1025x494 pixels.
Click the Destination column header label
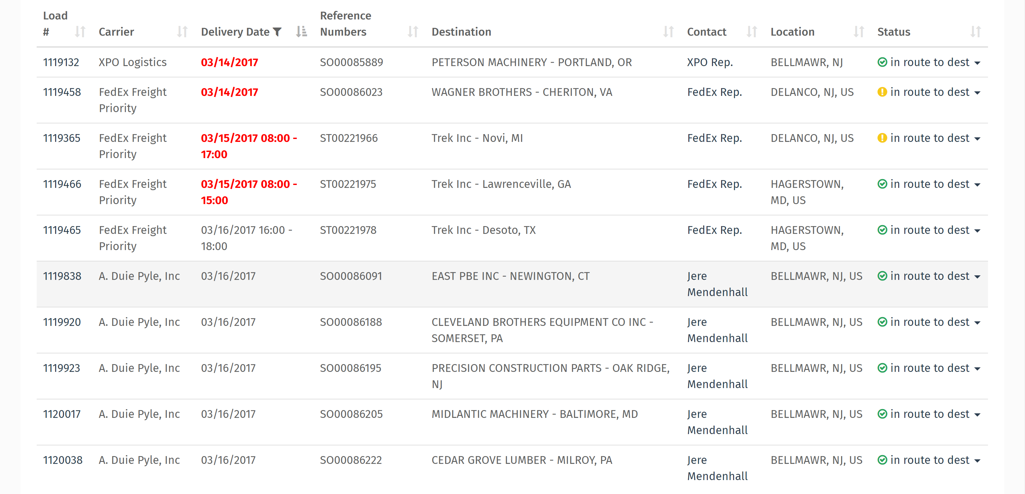(461, 32)
